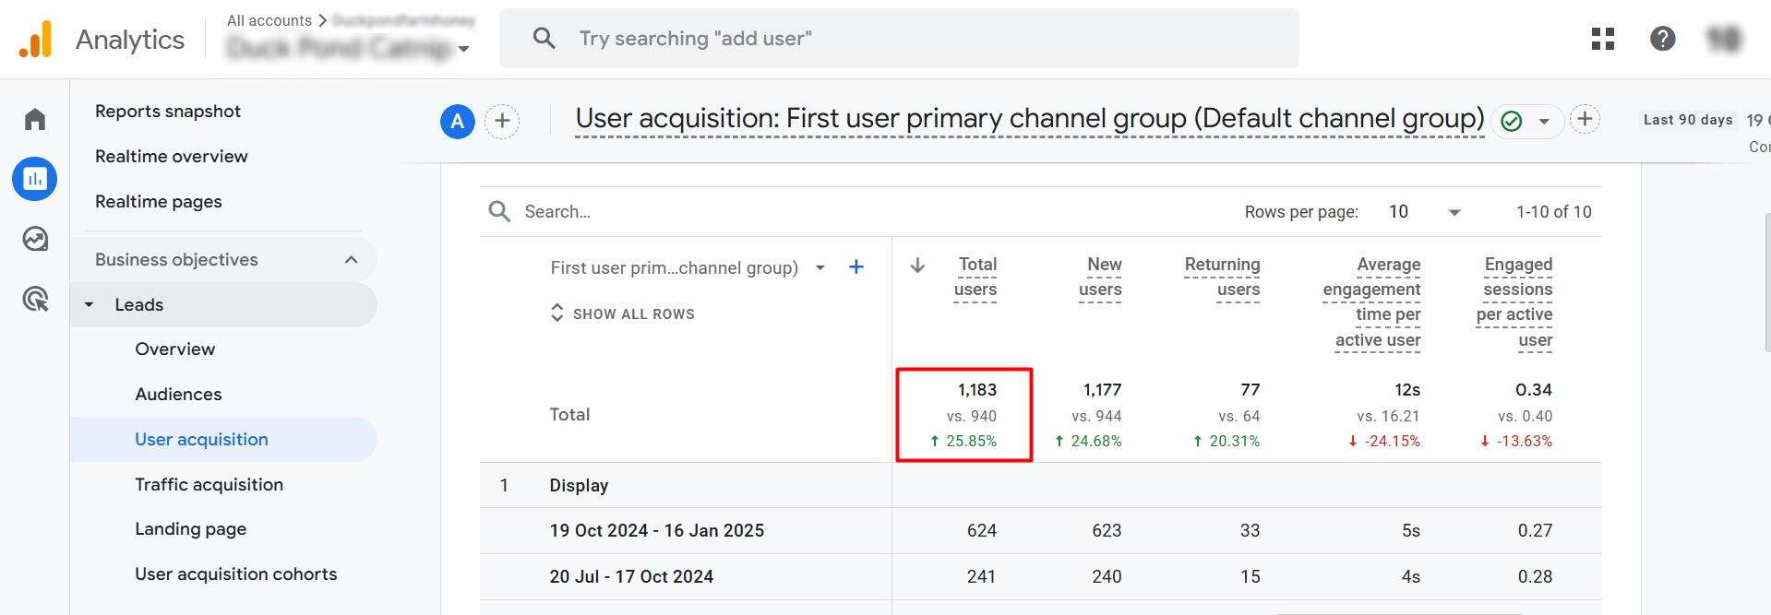
Task: Open the Home icon in left rail
Action: click(x=35, y=119)
